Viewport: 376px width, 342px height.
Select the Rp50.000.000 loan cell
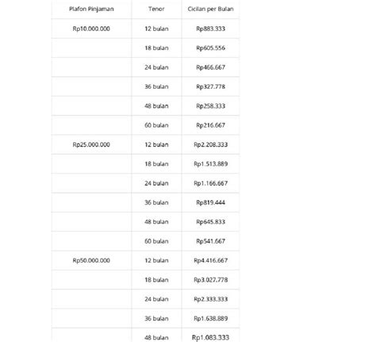coord(91,260)
